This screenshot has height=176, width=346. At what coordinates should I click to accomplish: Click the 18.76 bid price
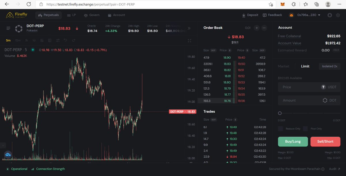(227, 101)
